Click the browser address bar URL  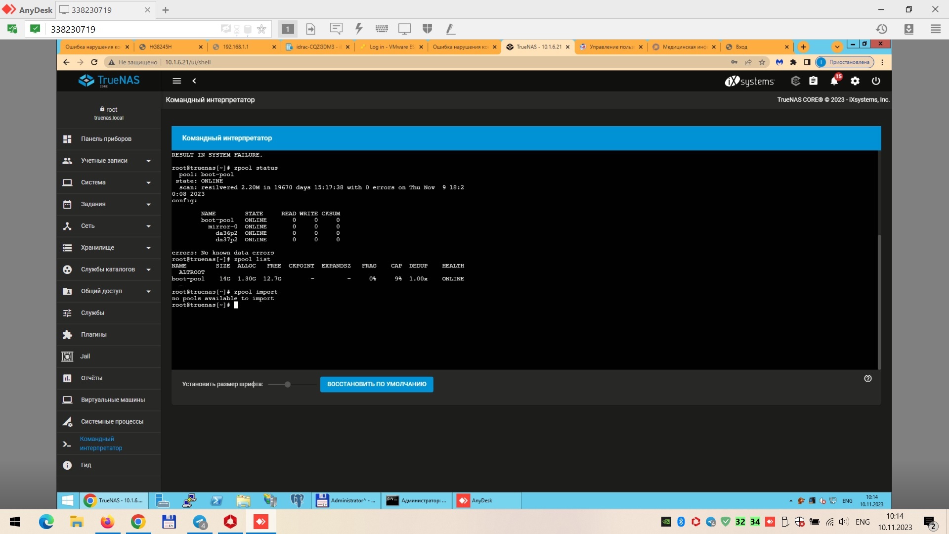click(188, 62)
